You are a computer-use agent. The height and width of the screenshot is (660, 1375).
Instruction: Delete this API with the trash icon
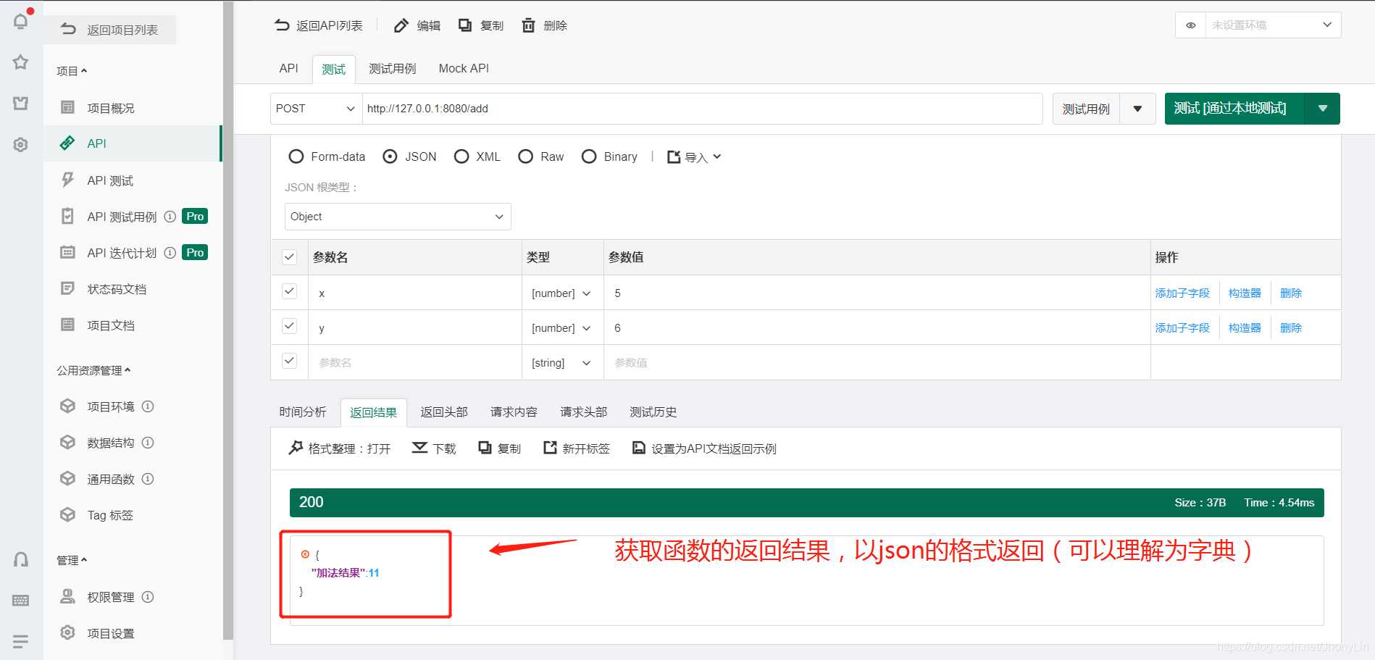[528, 25]
